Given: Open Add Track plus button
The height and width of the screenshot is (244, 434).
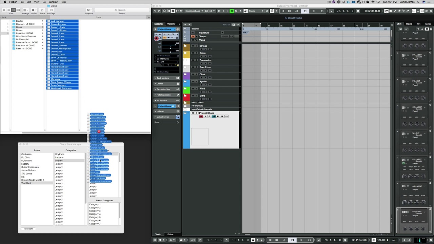Looking at the screenshot, I should (185, 25).
